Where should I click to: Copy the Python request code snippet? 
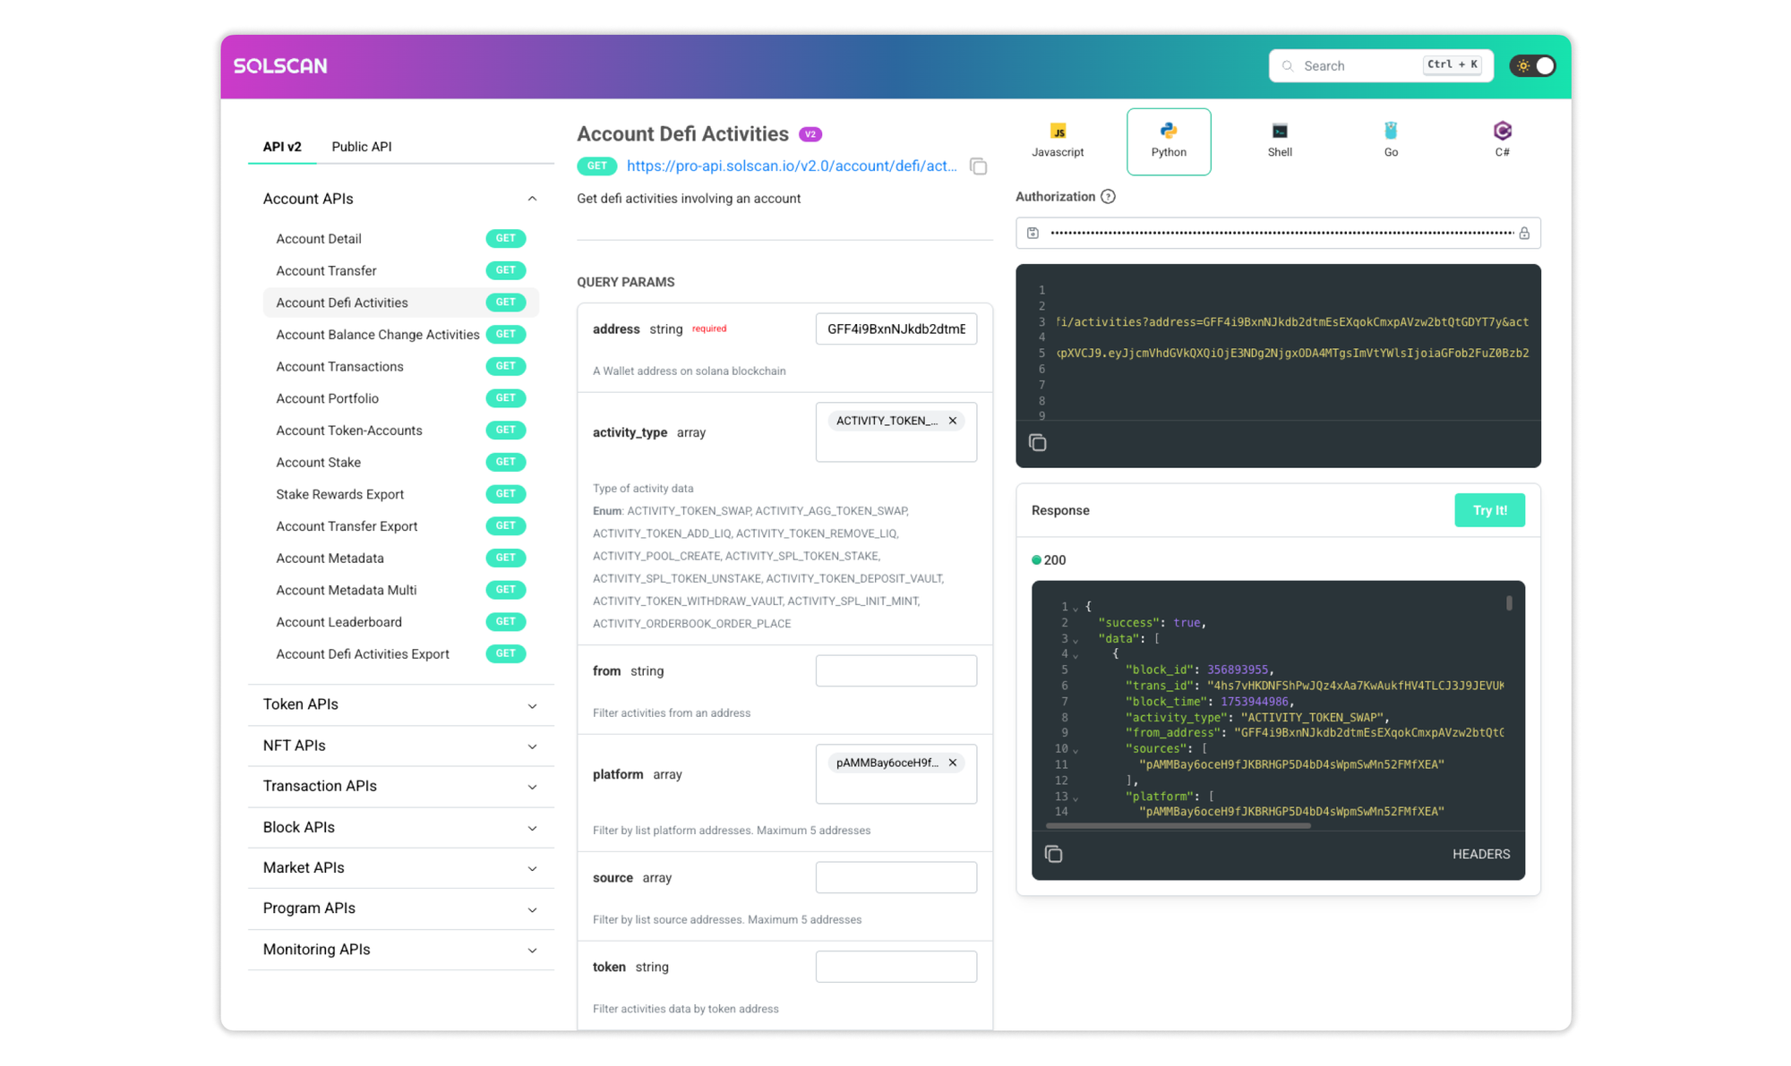1038,441
